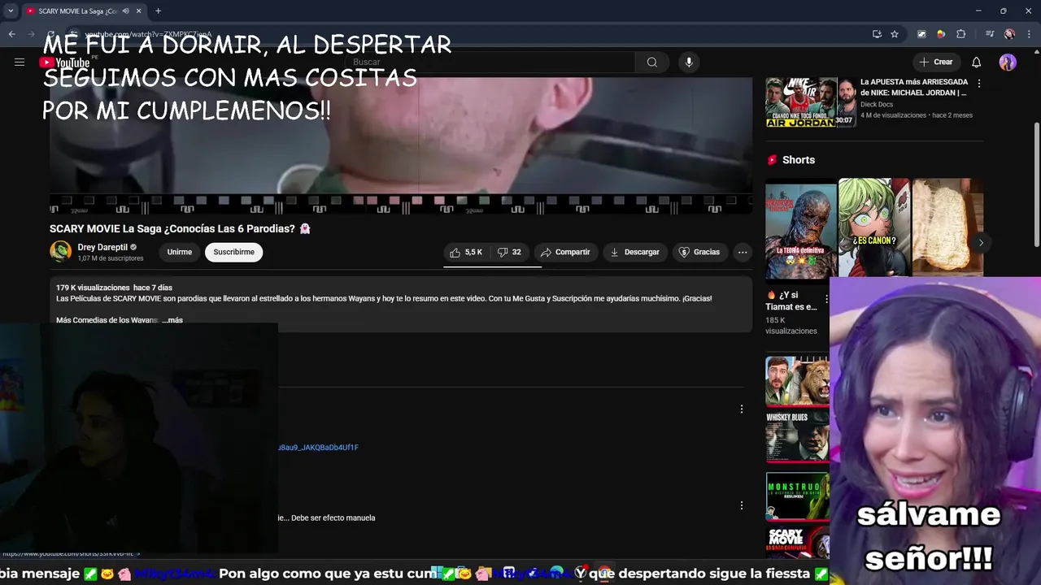Open options for La APUESTA más ARRIESGADA video

978,84
